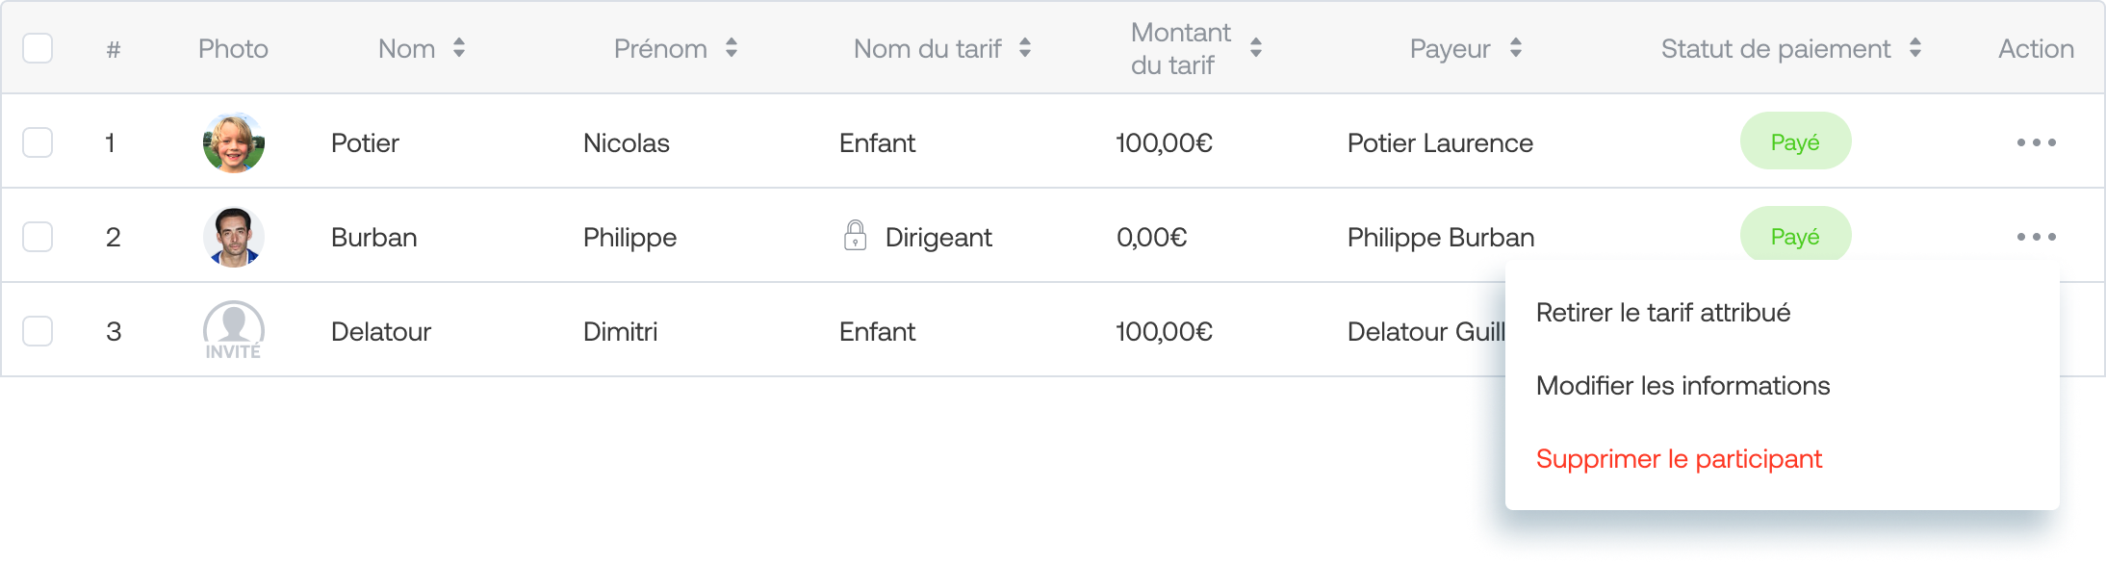Image resolution: width=2106 pixels, height=564 pixels.
Task: Choose Modifier les informations
Action: coord(1682,386)
